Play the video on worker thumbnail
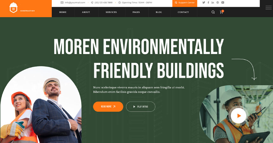 (238, 116)
